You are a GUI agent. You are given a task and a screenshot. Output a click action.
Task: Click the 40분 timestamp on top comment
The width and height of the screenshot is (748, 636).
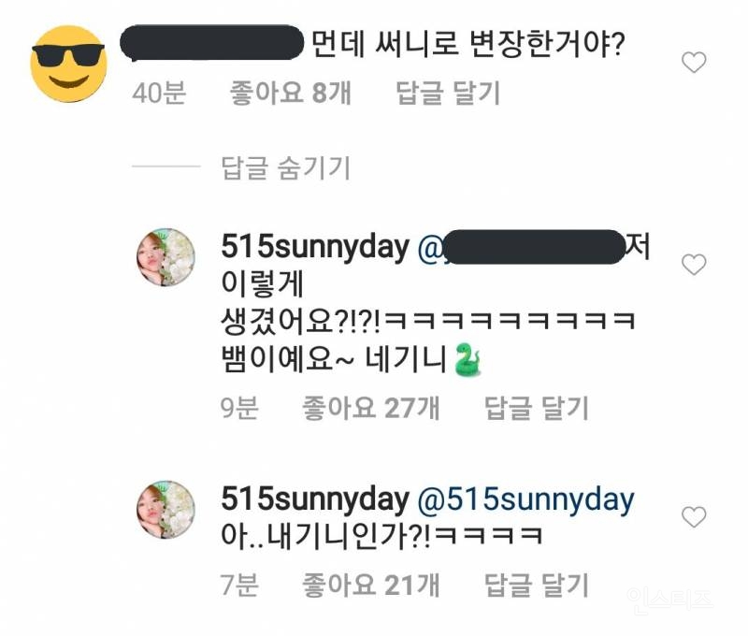click(x=159, y=93)
